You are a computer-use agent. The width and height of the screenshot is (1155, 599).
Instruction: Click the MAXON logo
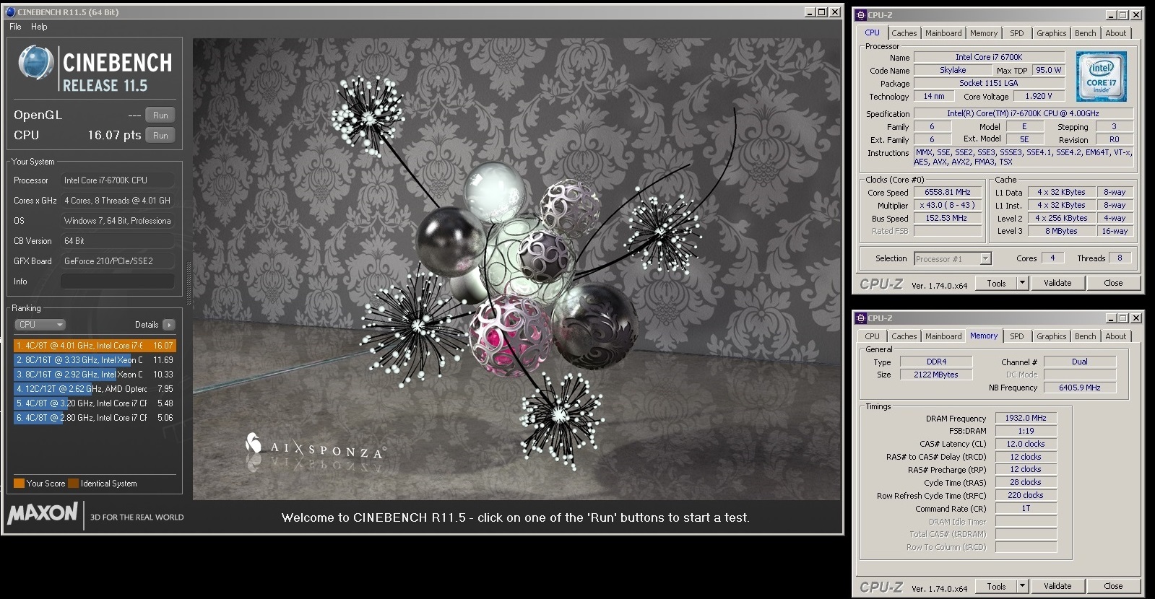[x=43, y=513]
